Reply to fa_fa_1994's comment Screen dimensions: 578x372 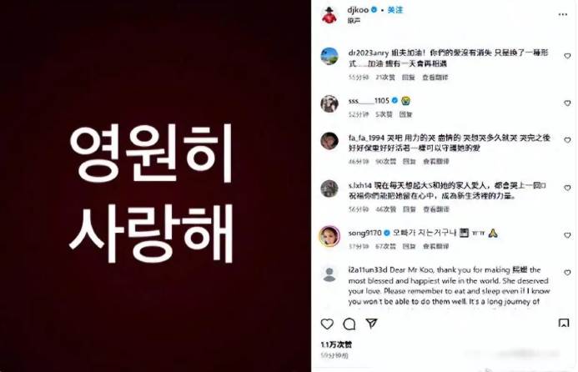coord(409,162)
